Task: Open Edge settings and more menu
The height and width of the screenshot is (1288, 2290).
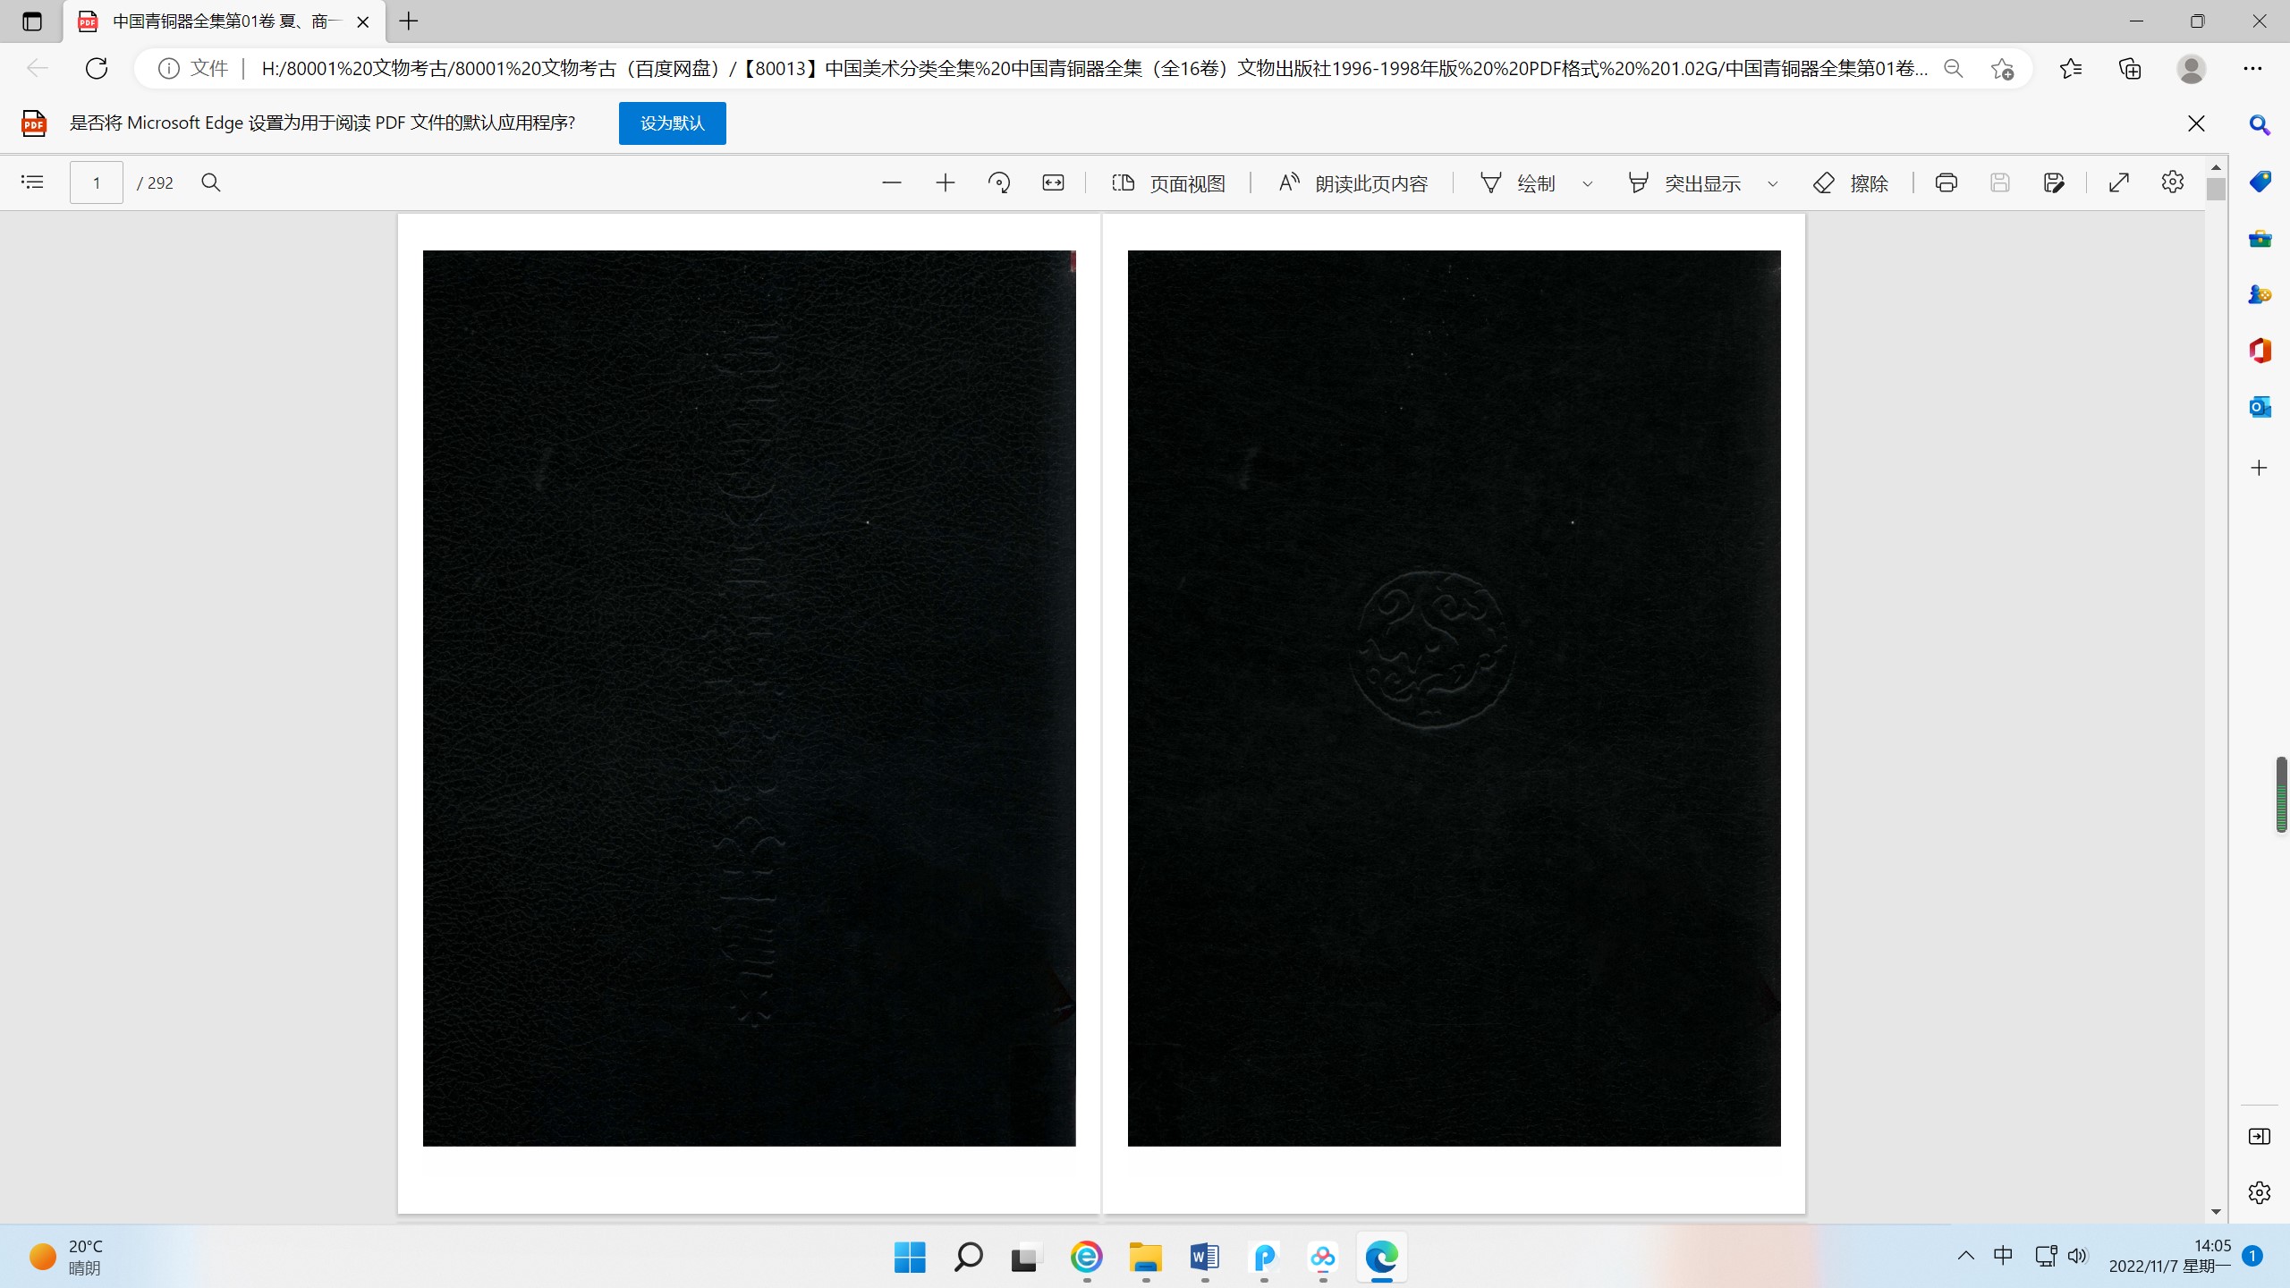Action: [2252, 68]
